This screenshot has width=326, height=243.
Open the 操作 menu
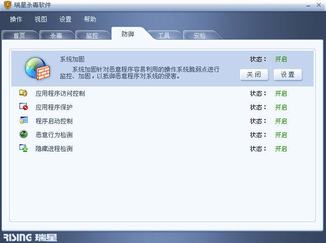pos(16,19)
